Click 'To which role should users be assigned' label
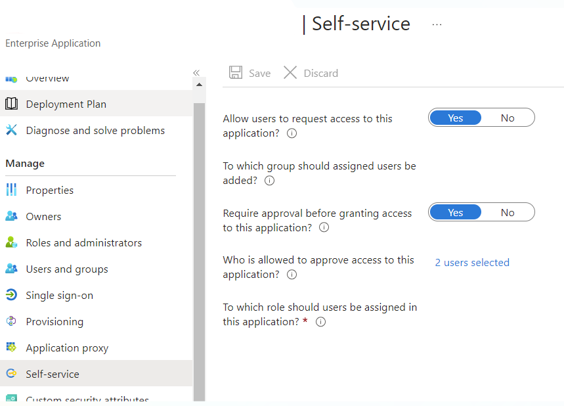 (x=320, y=314)
